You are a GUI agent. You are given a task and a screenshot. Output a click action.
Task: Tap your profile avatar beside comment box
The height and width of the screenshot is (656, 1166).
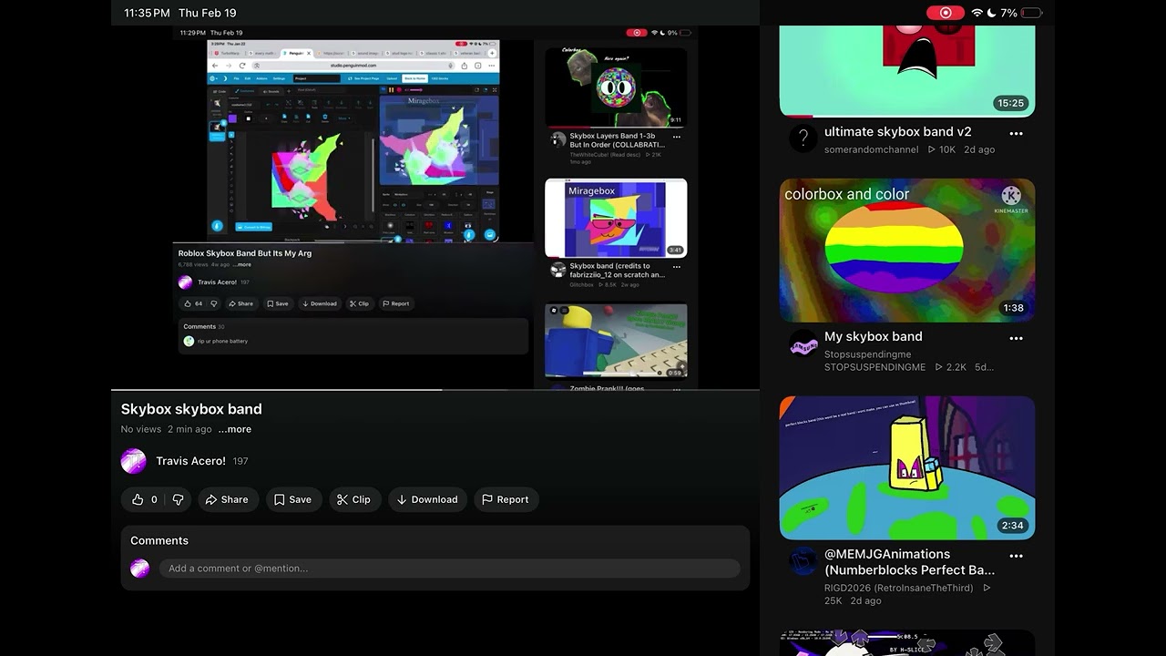139,569
